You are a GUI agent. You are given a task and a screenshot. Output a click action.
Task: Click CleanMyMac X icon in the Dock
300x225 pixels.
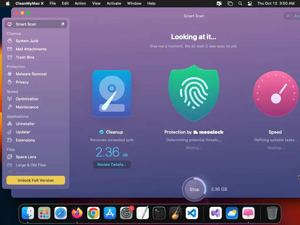coord(248,213)
